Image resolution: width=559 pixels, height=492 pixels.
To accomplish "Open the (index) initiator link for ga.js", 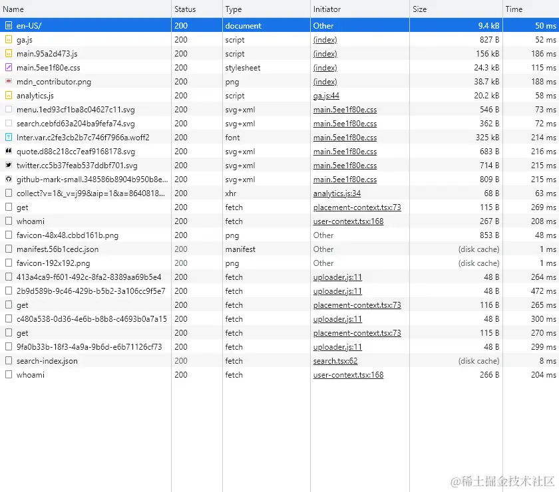I will coord(325,39).
